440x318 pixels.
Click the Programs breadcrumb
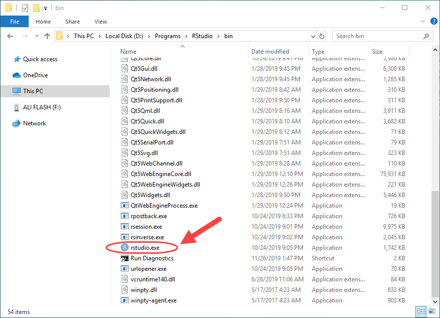pyautogui.click(x=167, y=36)
